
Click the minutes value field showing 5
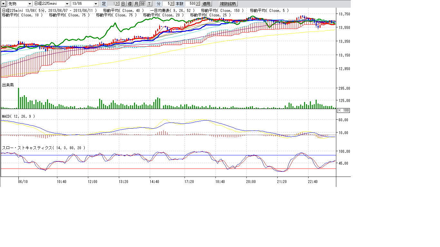[167, 4]
